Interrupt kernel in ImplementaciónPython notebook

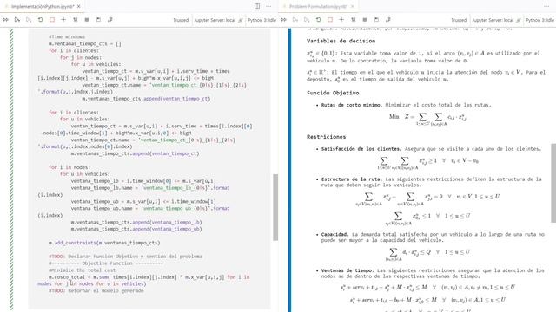52,20
